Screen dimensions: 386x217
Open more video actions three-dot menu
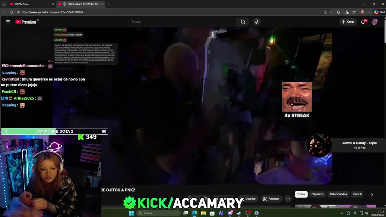288,199
